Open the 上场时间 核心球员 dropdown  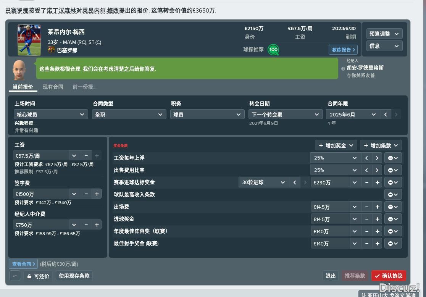51,115
